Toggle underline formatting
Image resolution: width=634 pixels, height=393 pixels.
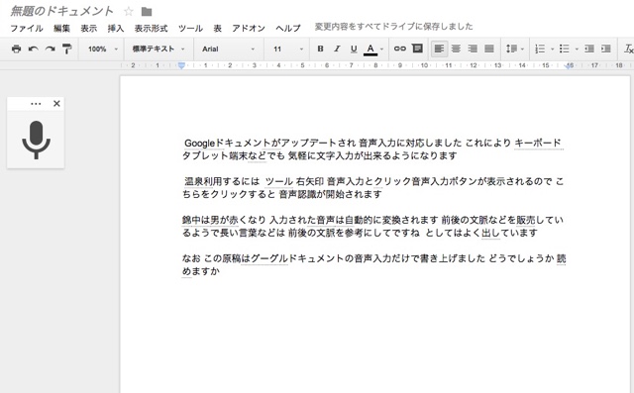pos(354,49)
